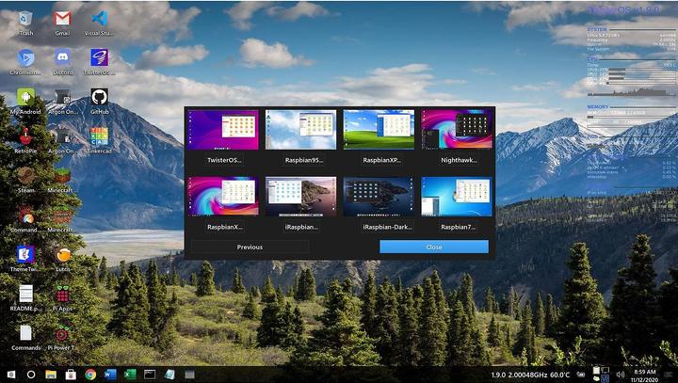Choose the Raspbian95 theme preview
The height and width of the screenshot is (383, 678).
click(300, 130)
